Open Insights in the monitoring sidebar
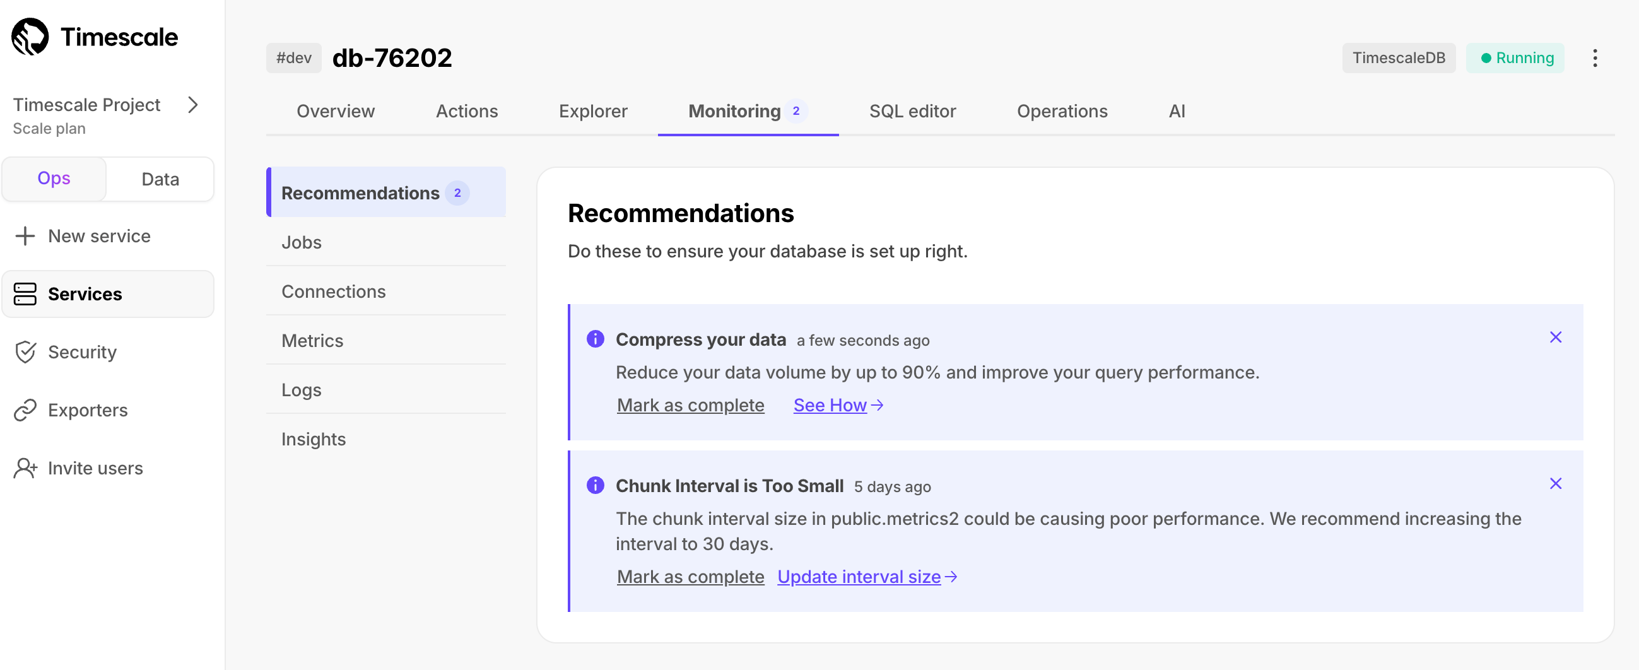 pos(386,438)
